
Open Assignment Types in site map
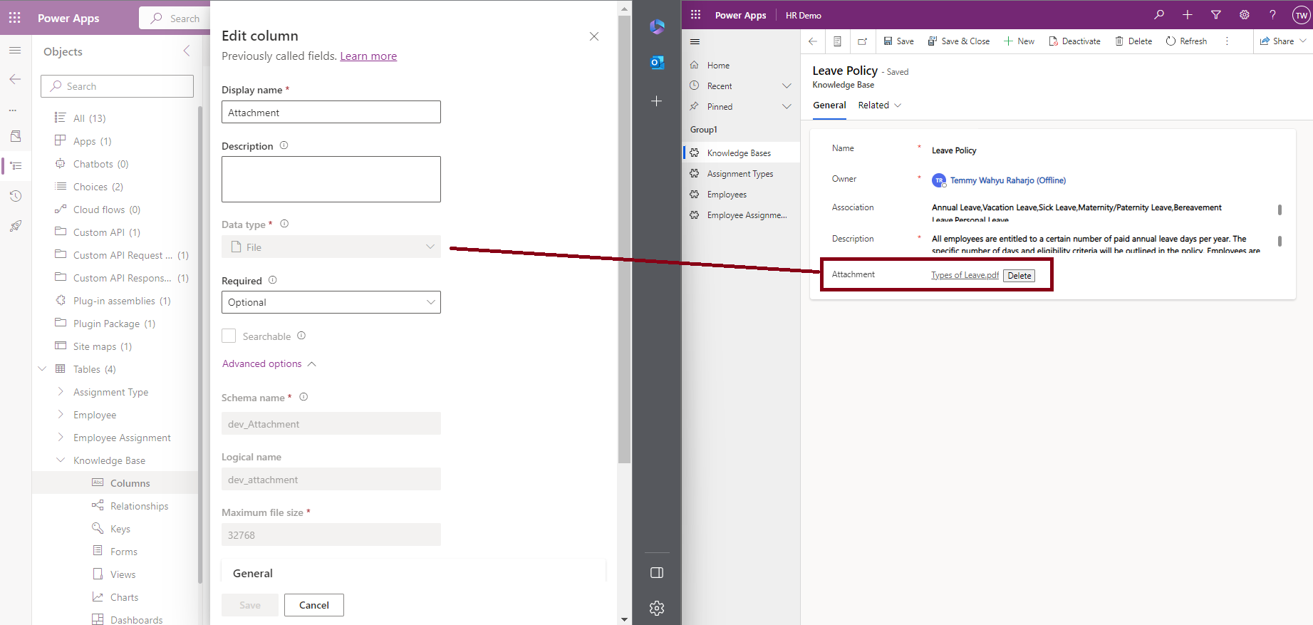741,173
